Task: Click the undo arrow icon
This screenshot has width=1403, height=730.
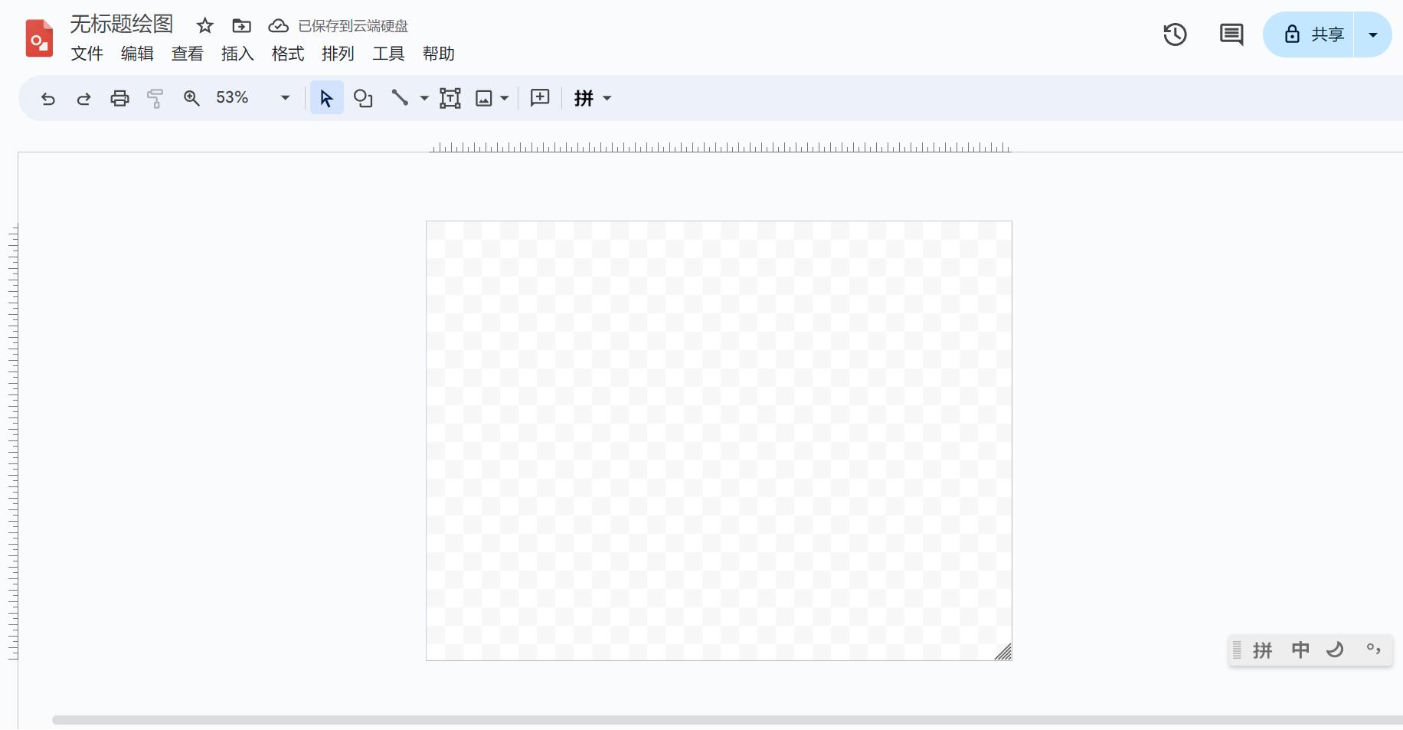Action: tap(48, 98)
